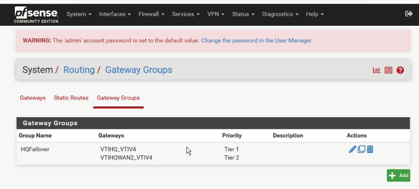Open the System dropdown menu
This screenshot has height=189, width=419.
[79, 14]
